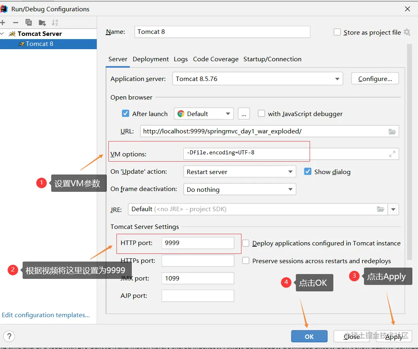
Task: Create new folder for configurations
Action: [42, 23]
